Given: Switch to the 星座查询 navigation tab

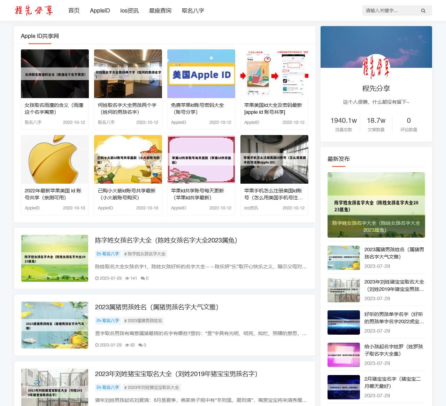Looking at the screenshot, I should (160, 11).
